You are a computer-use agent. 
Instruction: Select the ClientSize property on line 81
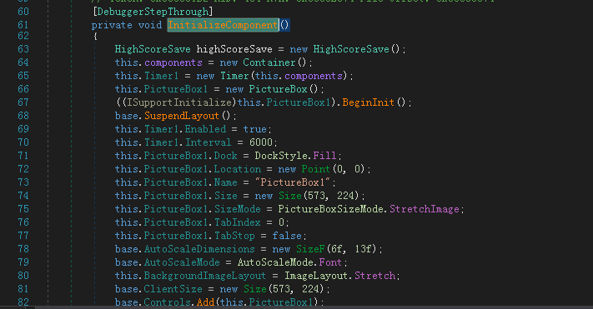[173, 289]
